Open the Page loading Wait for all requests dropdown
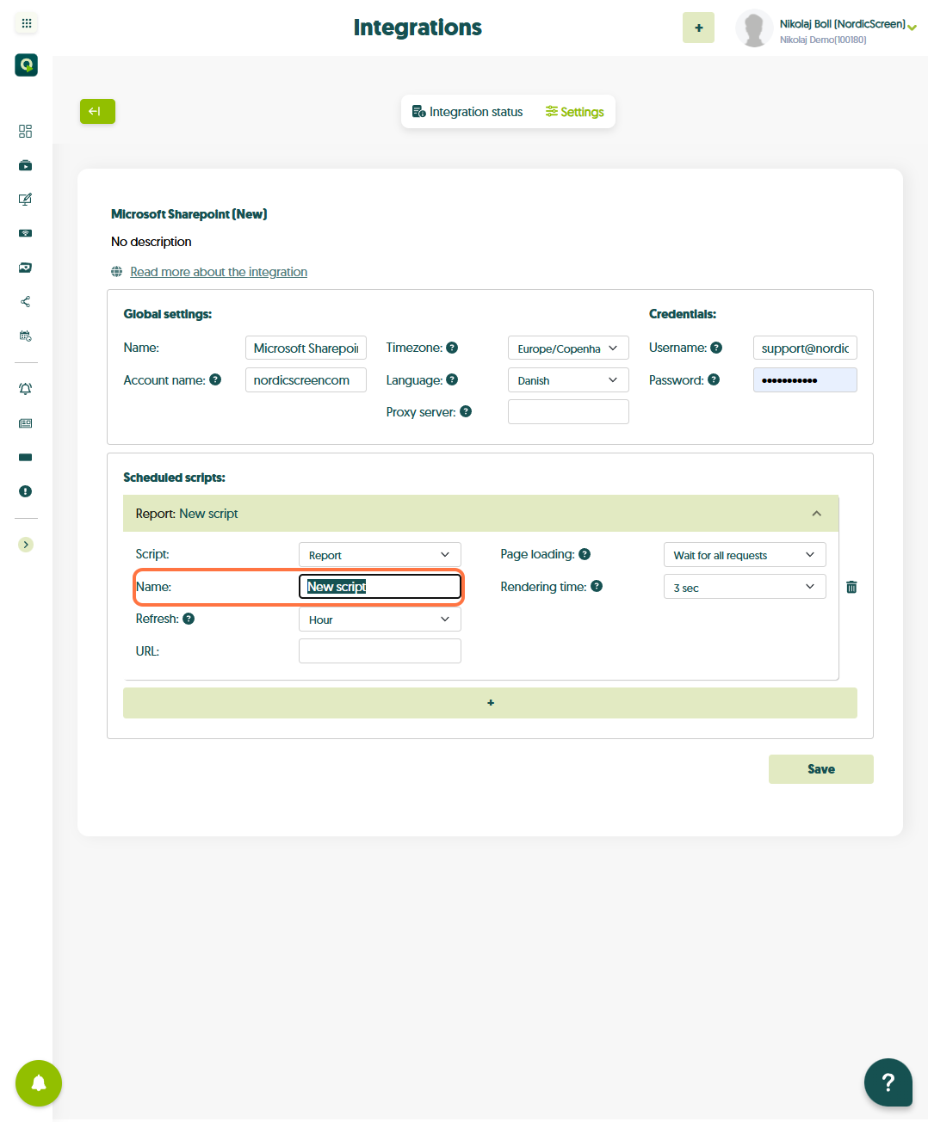This screenshot has width=928, height=1122. point(745,554)
